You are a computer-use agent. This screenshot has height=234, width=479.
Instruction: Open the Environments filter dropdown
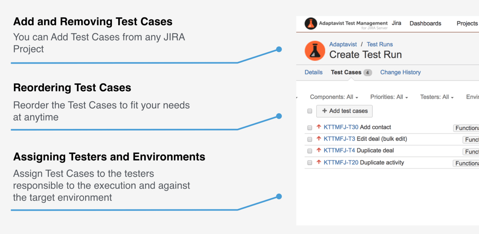pos(472,97)
